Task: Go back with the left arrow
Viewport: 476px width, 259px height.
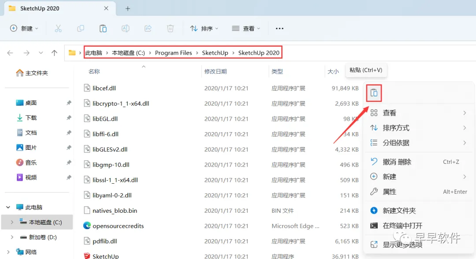Action: coord(10,53)
